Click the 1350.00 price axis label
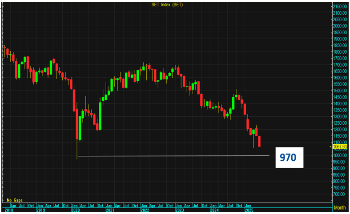 point(340,110)
